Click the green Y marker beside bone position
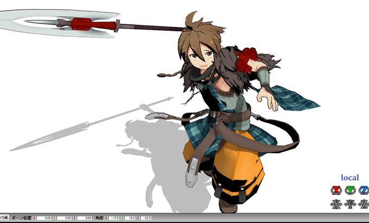 54,218
